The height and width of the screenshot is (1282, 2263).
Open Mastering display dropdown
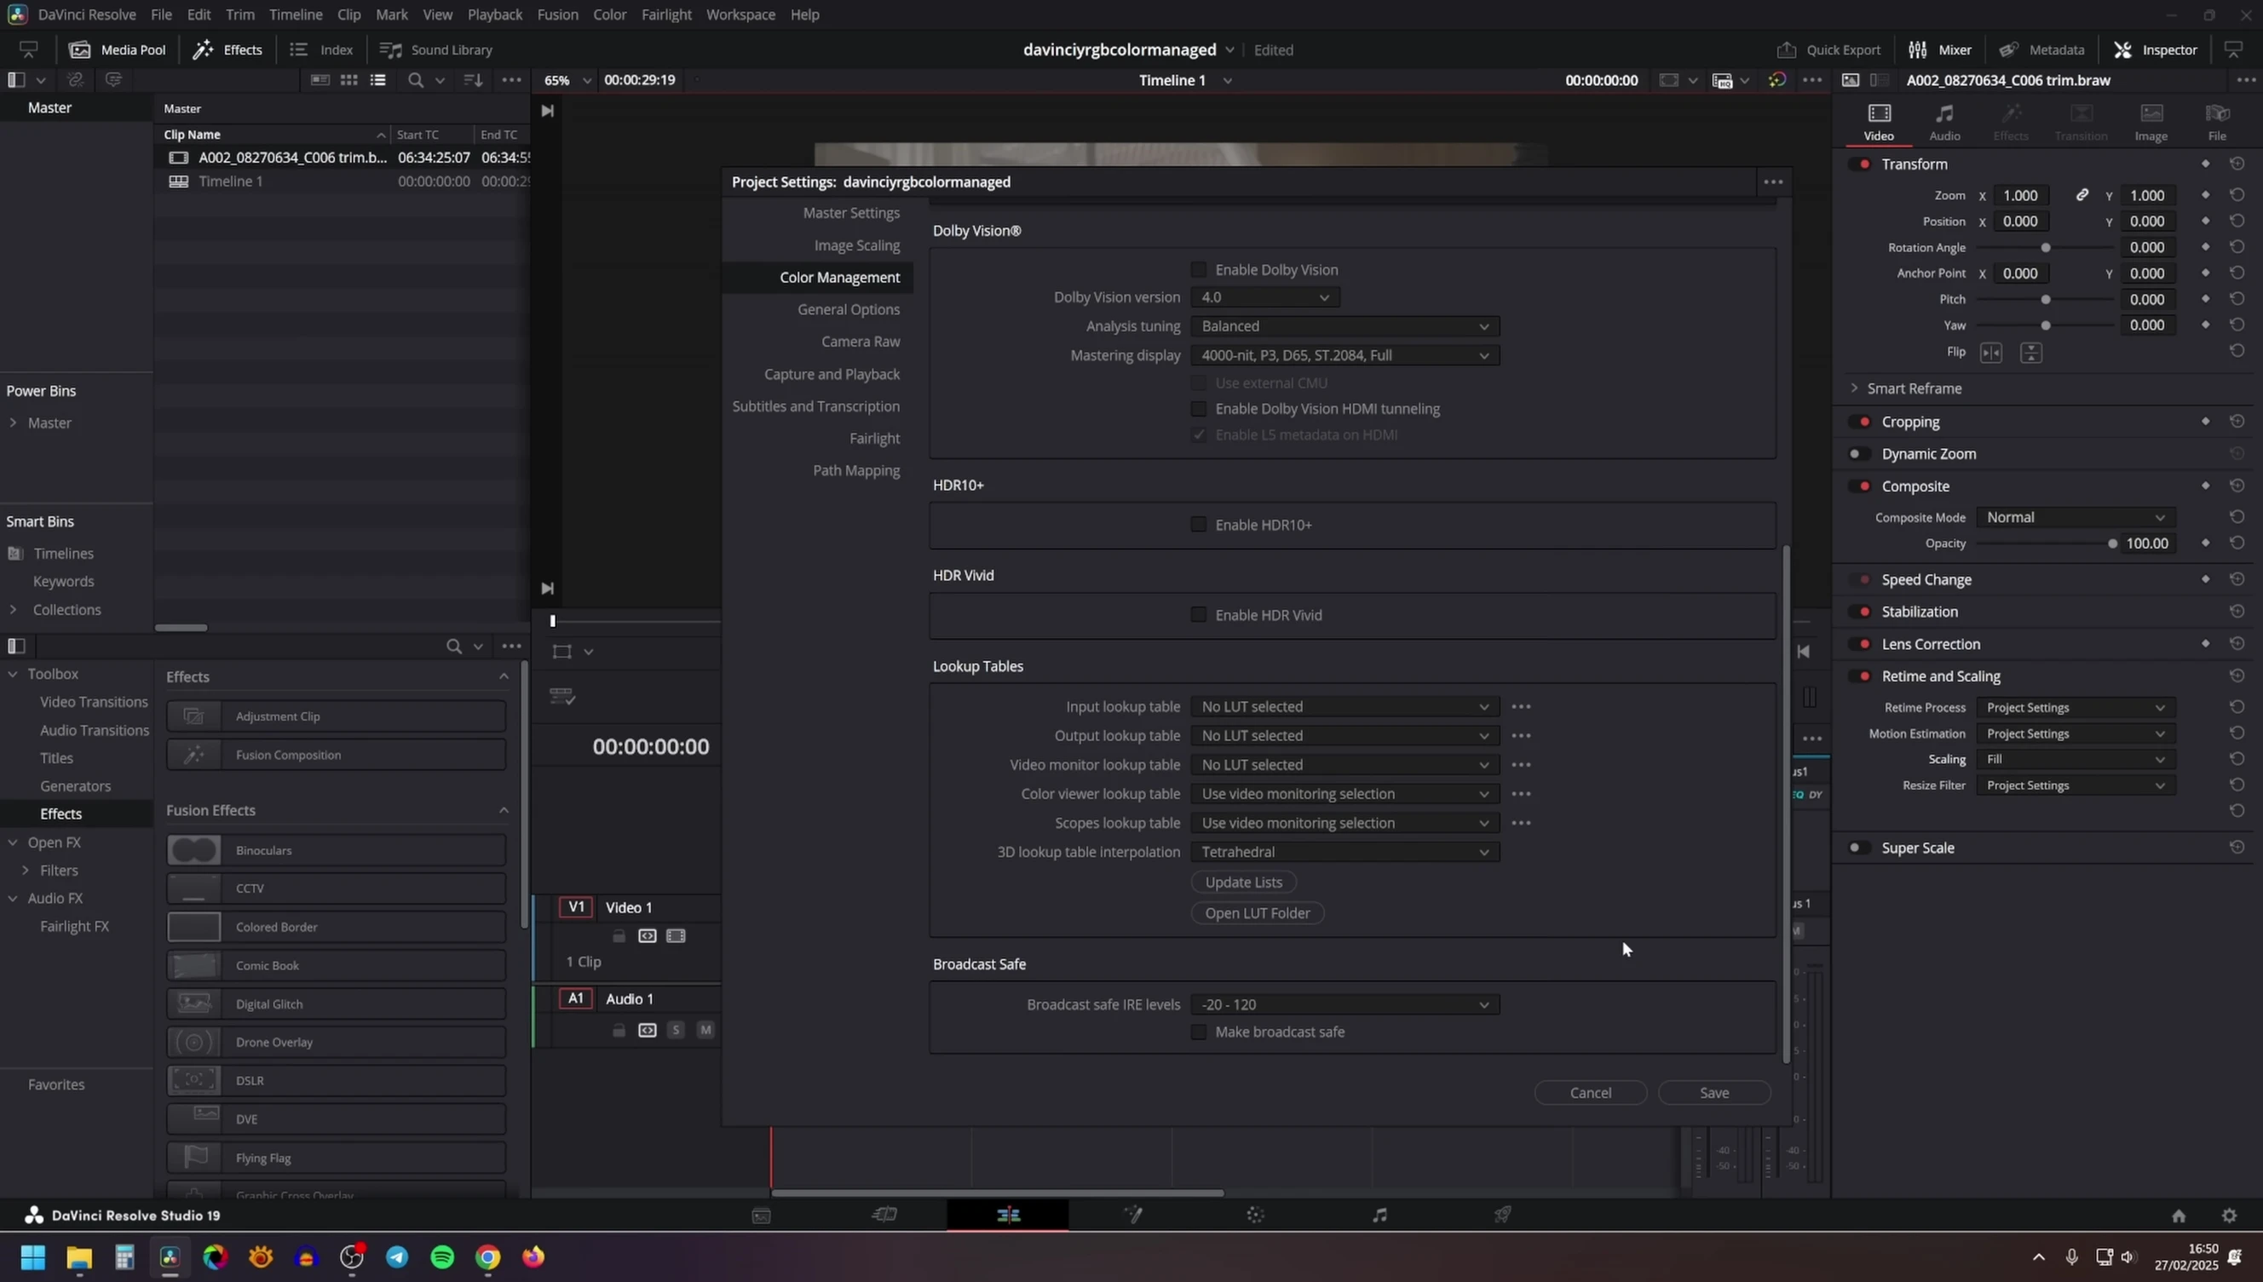coord(1345,356)
